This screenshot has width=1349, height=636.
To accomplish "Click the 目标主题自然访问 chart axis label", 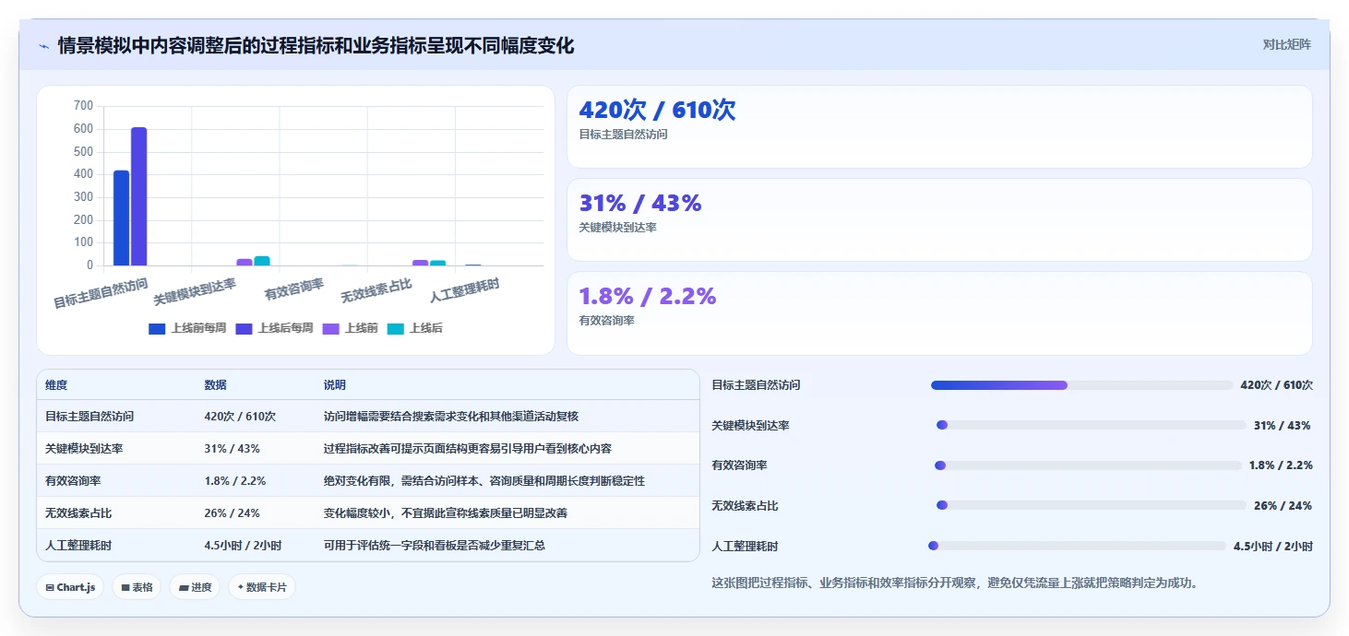I will click(101, 293).
